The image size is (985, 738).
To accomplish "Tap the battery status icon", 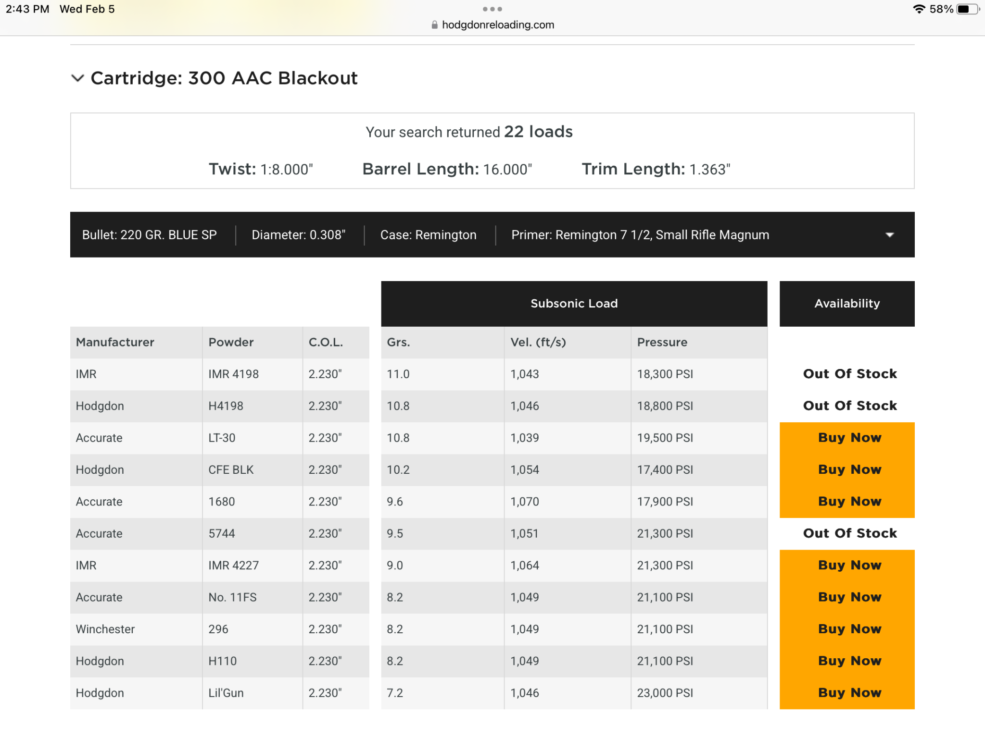I will 967,9.
